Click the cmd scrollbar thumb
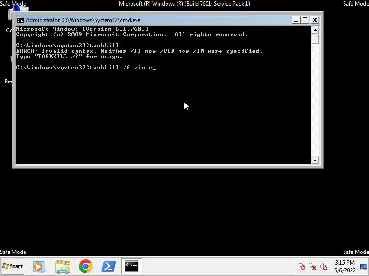 315,39
